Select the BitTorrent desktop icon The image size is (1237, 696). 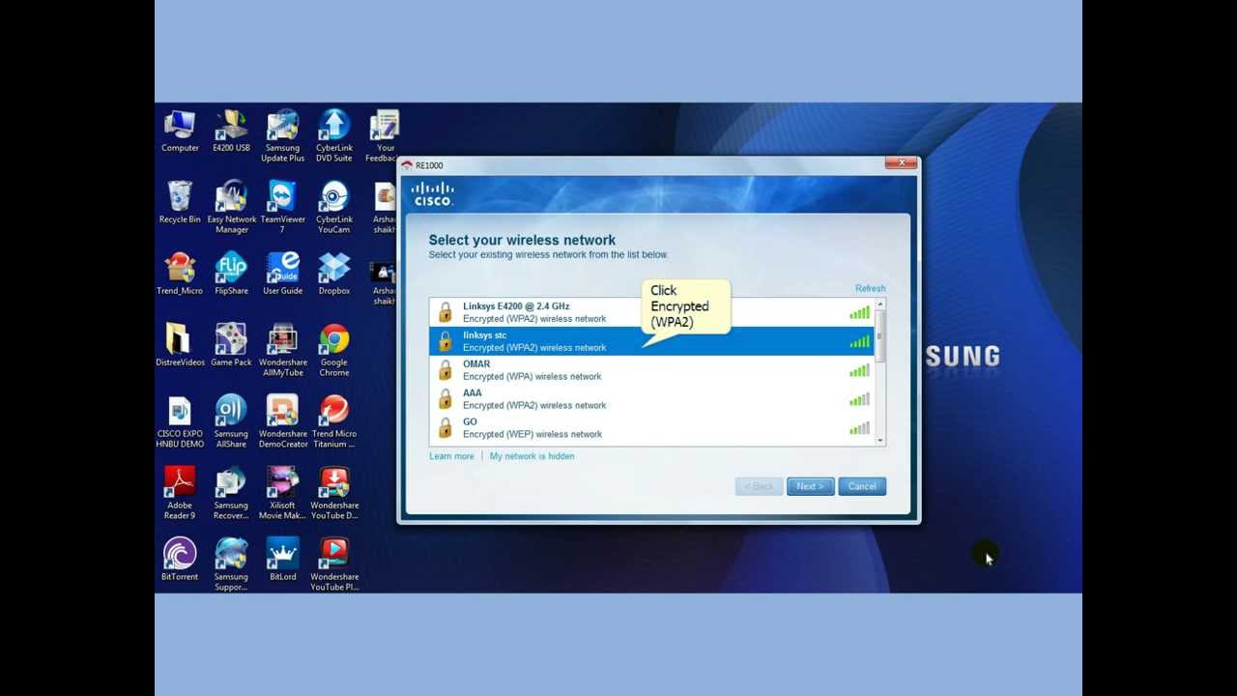tap(180, 561)
